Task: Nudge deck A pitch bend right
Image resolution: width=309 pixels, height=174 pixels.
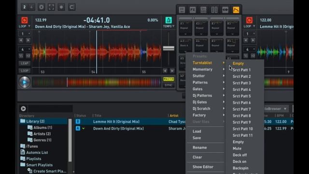Action: click(x=172, y=71)
